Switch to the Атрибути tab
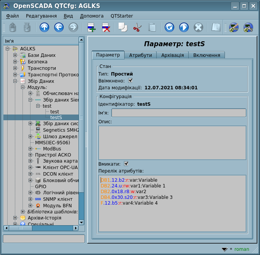Image resolution: width=260 pixels, height=255 pixels. click(140, 55)
